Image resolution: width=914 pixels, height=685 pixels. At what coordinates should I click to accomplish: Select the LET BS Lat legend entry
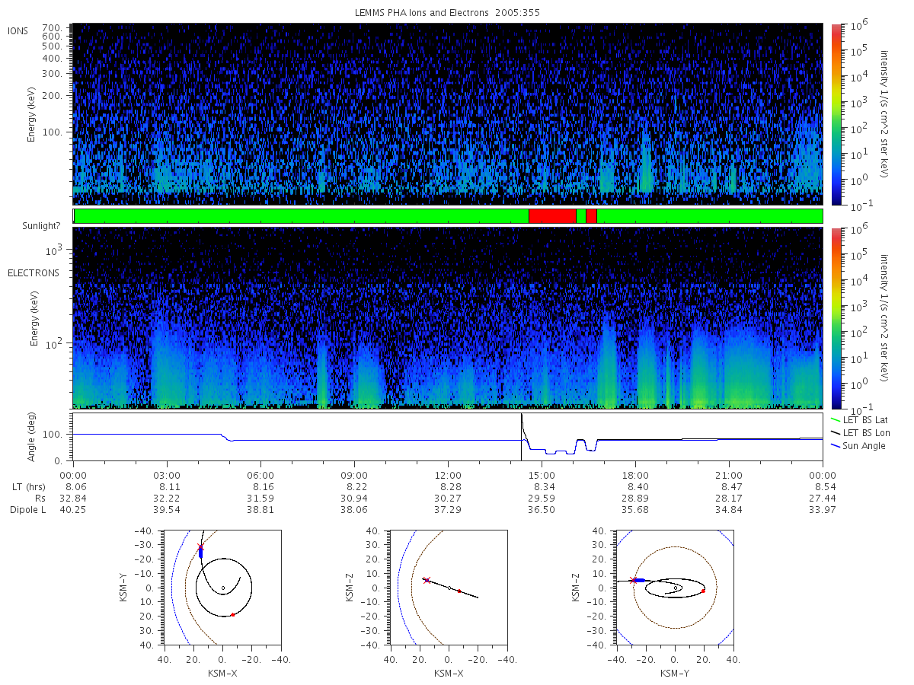859,419
